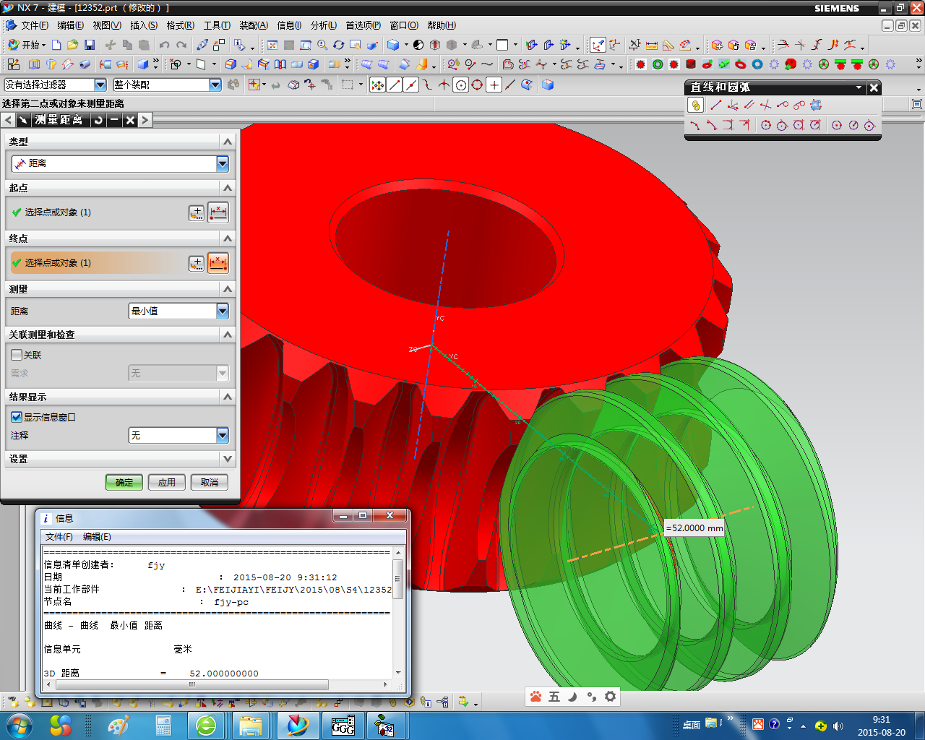Expand the 设置 settings section
Viewport: 925px width, 740px height.
point(228,459)
